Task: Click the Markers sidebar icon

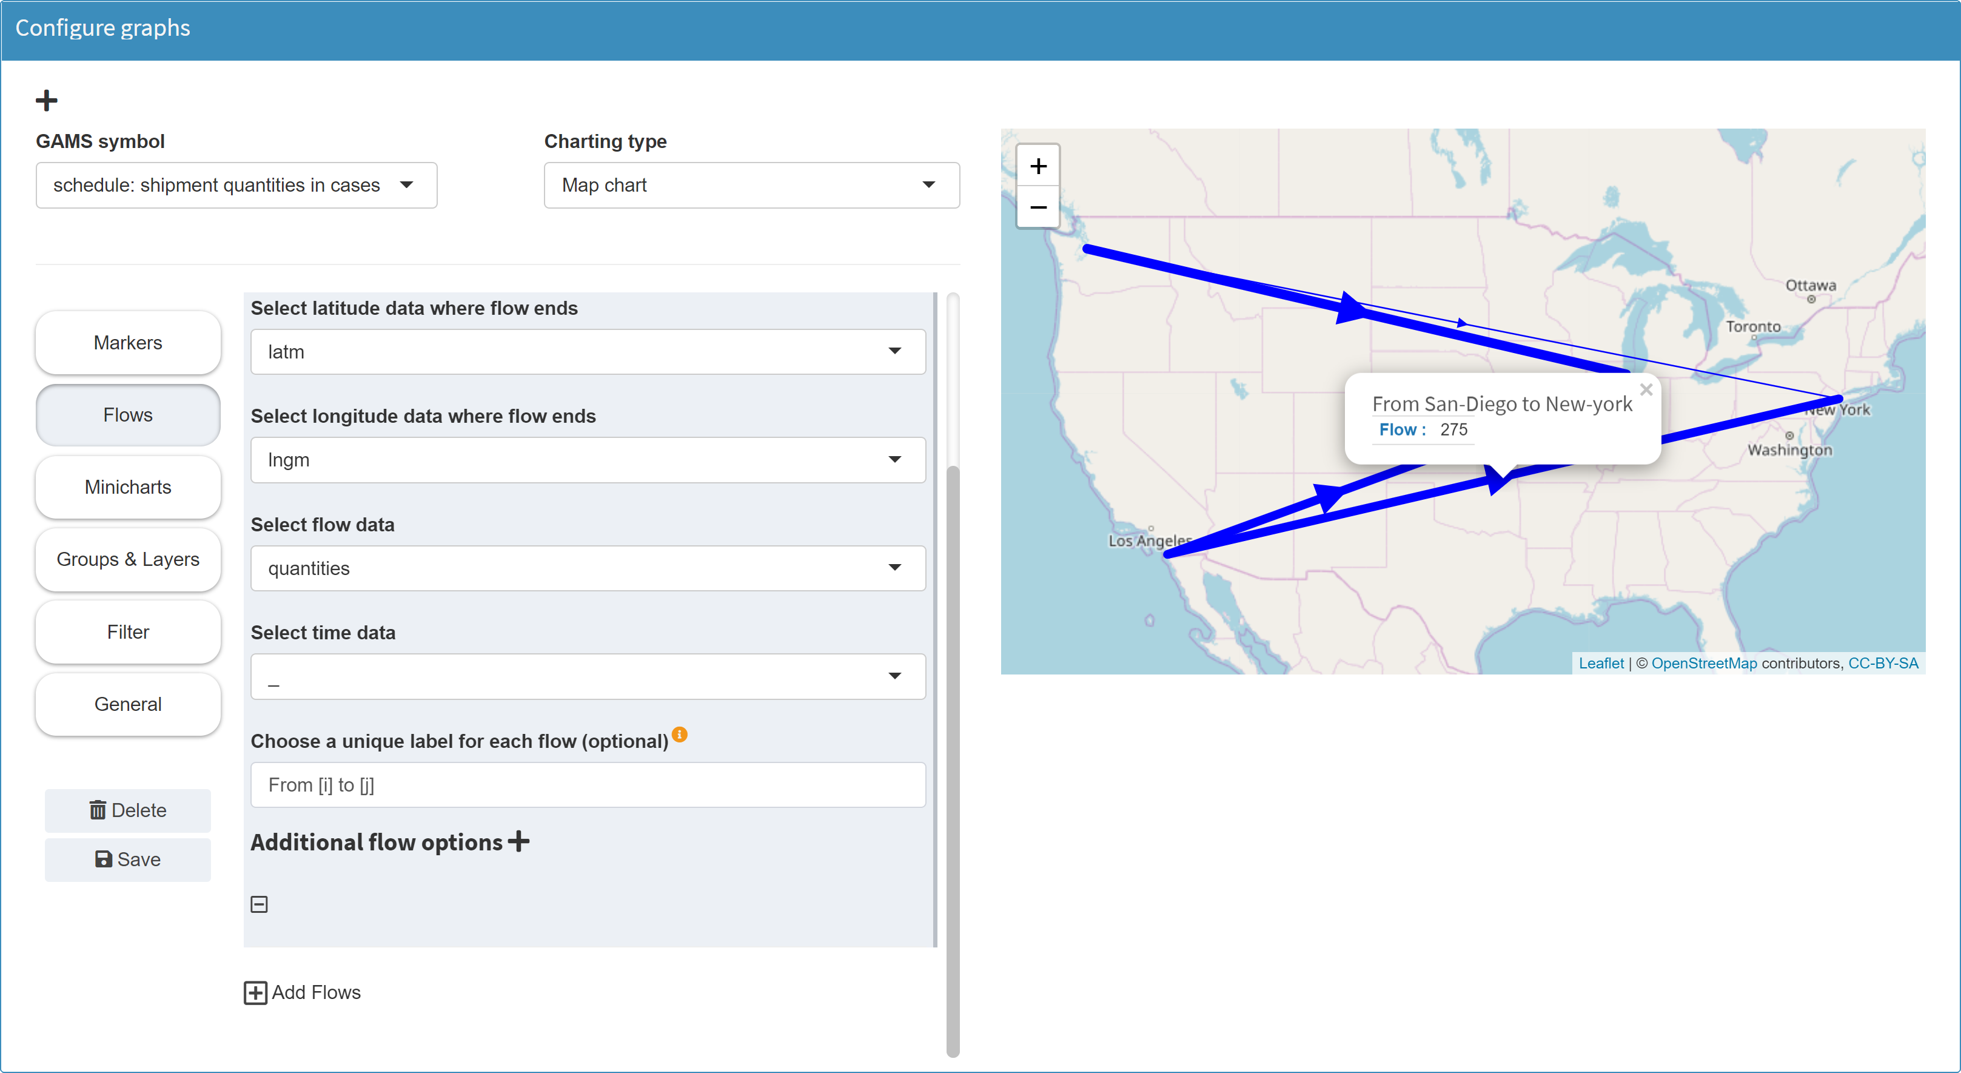Action: (x=127, y=341)
